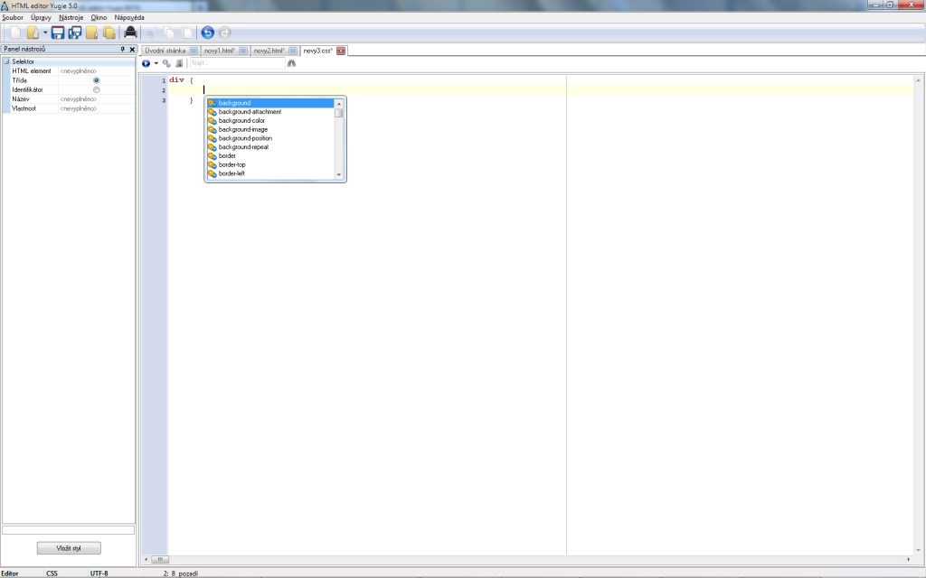Click the replace icon in editor toolbar

(x=166, y=63)
